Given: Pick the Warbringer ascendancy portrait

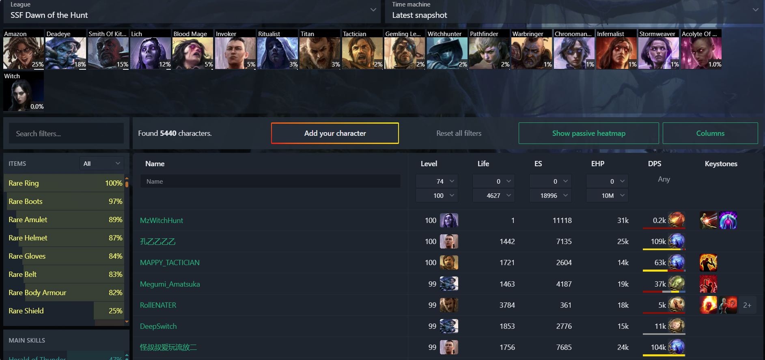Looking at the screenshot, I should [532, 49].
